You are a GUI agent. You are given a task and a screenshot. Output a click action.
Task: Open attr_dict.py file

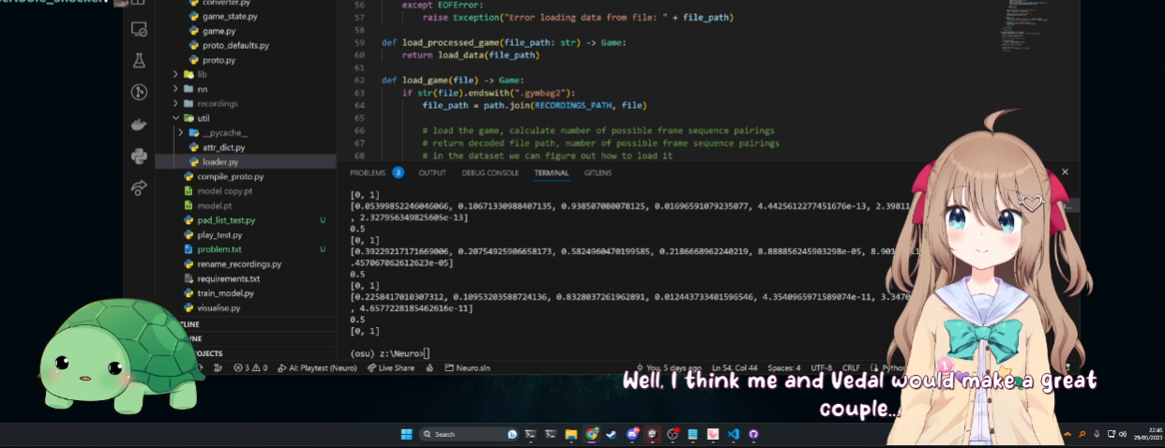pyautogui.click(x=223, y=147)
